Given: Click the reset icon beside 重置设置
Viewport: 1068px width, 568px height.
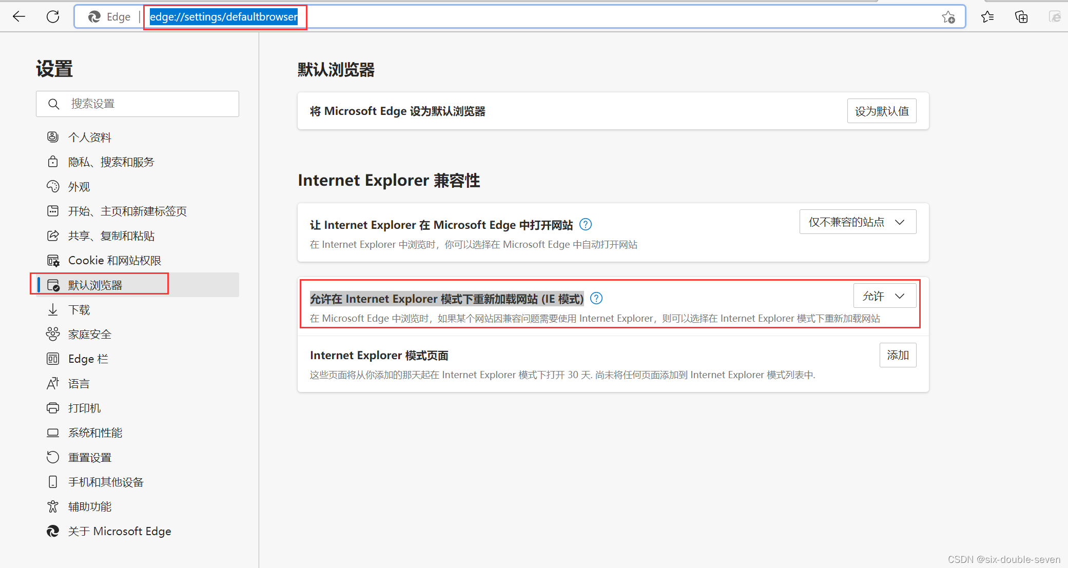Looking at the screenshot, I should [53, 457].
